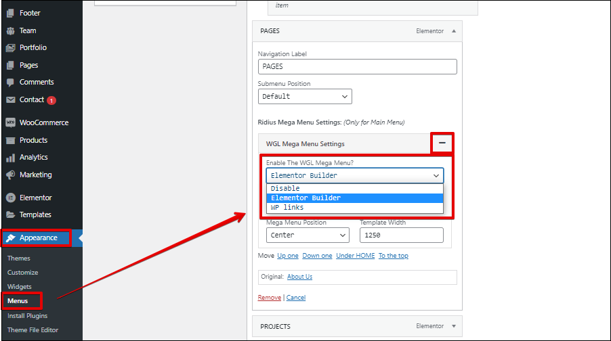Click the Pages sidebar icon
Screen dimensions: 611x341
(11, 66)
